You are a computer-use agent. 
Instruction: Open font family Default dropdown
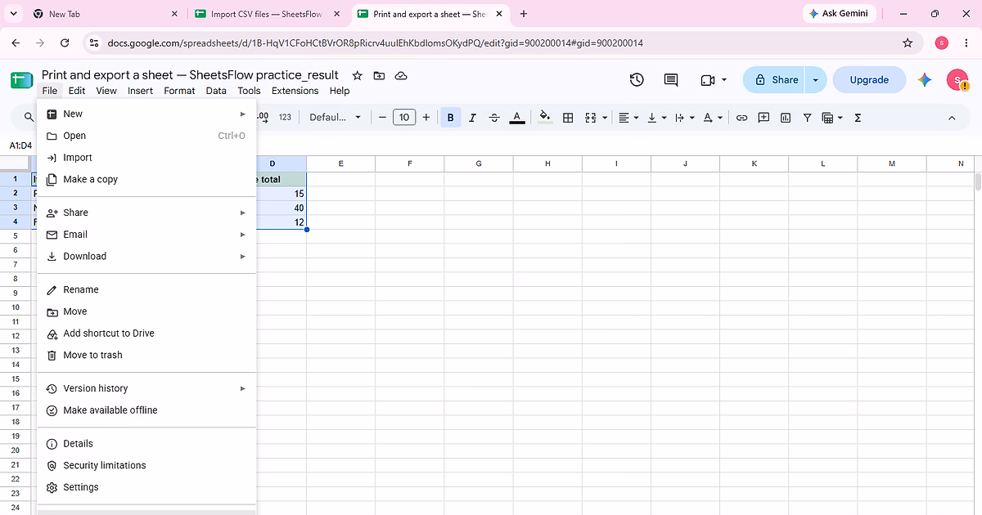tap(335, 118)
